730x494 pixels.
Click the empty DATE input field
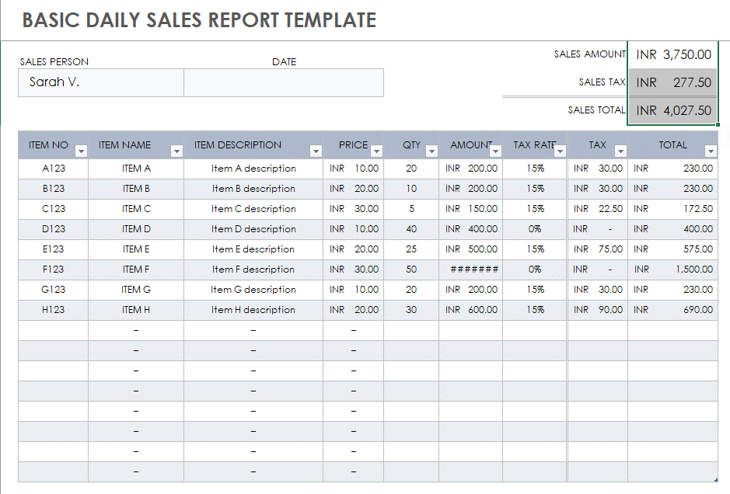(284, 82)
